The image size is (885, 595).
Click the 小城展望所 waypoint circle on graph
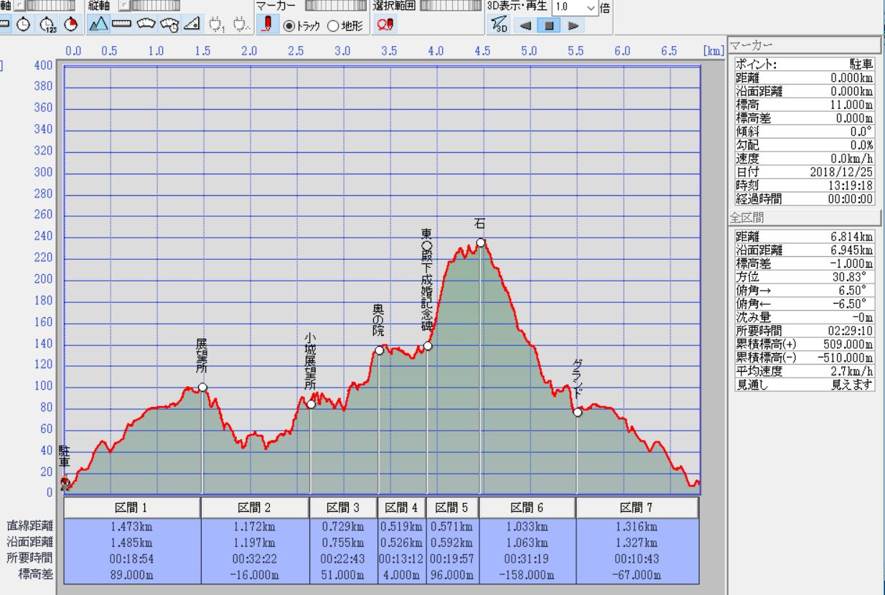311,404
